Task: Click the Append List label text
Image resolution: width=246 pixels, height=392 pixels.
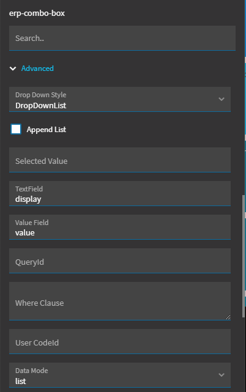Action: 47,130
